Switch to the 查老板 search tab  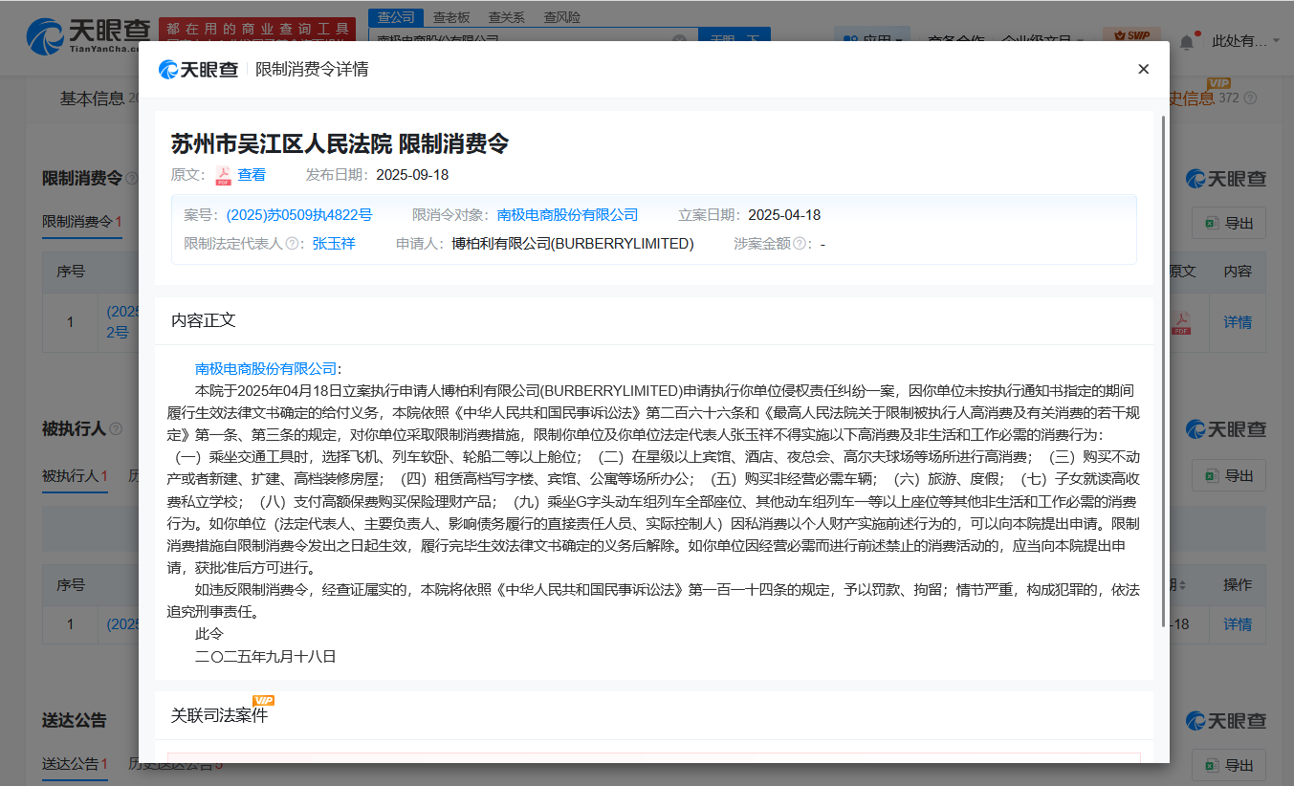[451, 17]
